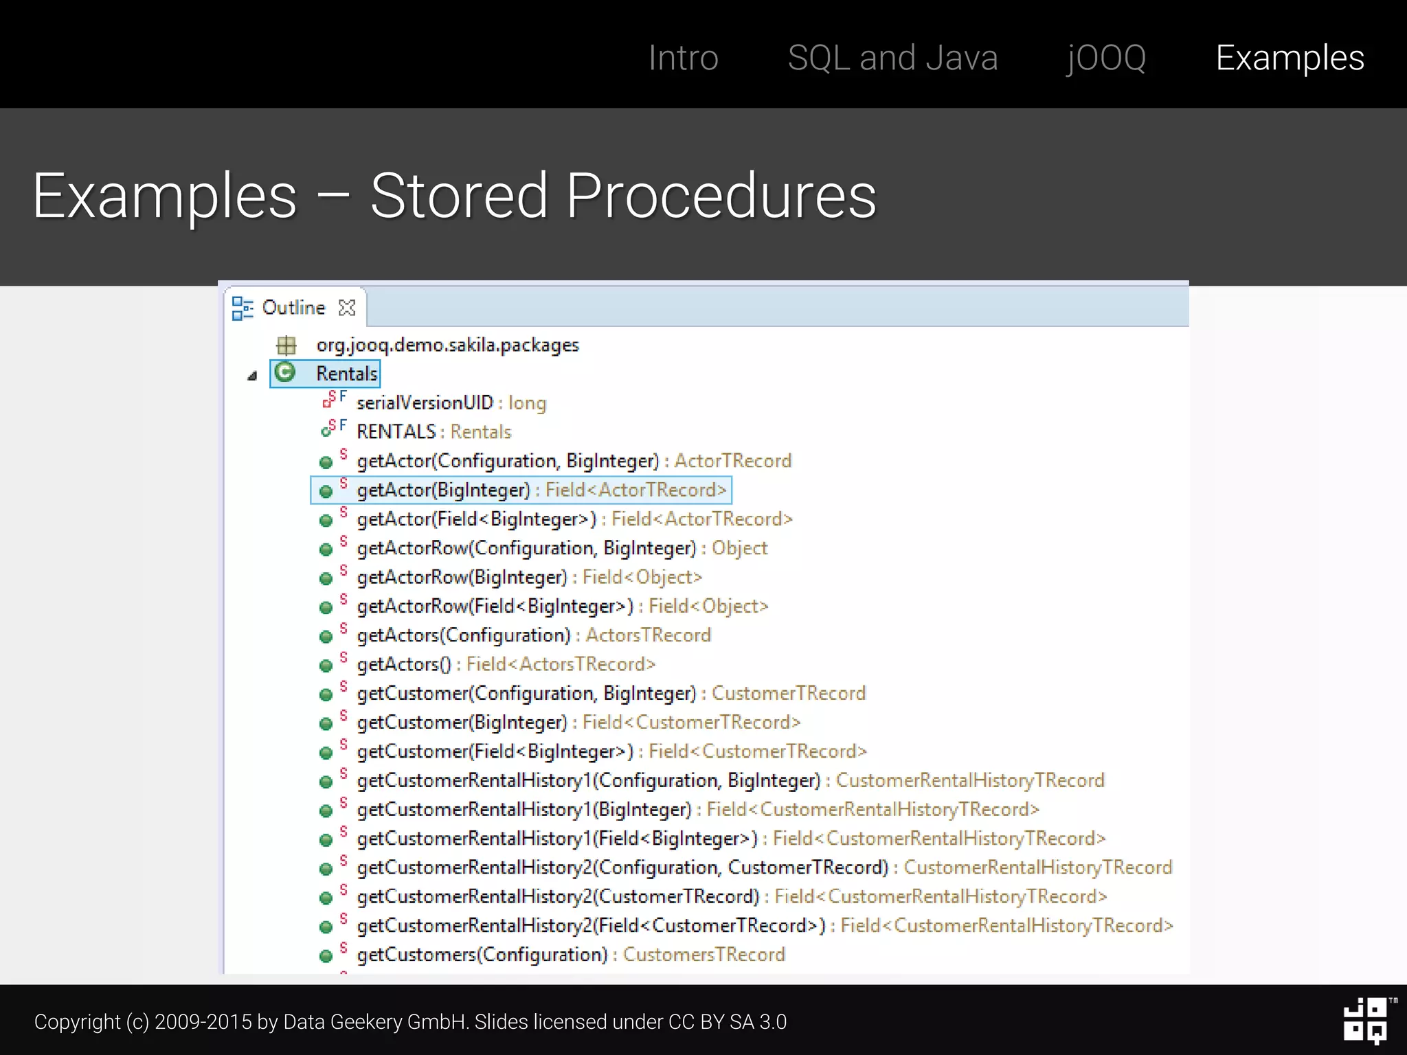Open the SQL and Java section
The width and height of the screenshot is (1407, 1055).
coord(892,58)
